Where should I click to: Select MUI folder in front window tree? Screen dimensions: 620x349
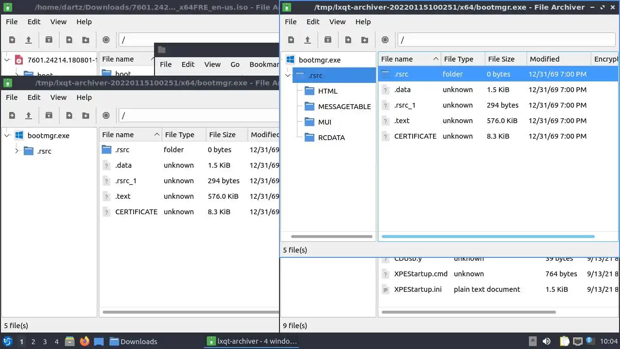click(318, 122)
